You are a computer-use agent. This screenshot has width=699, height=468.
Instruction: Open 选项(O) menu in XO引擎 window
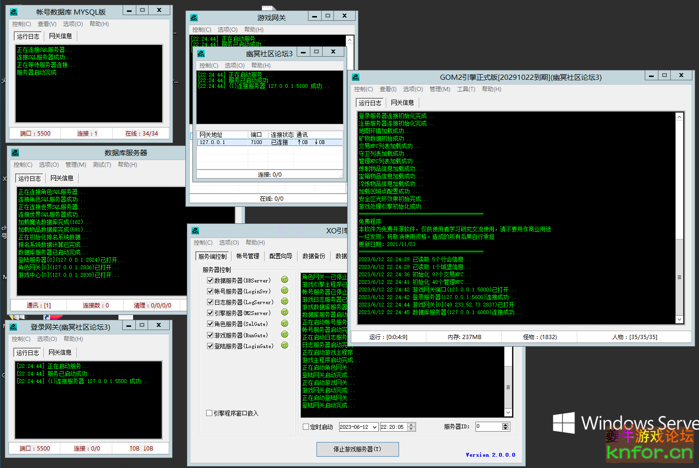[x=229, y=242]
